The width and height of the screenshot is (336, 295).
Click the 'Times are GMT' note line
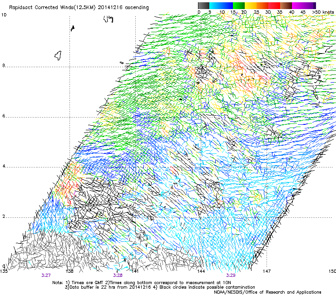[x=142, y=283]
